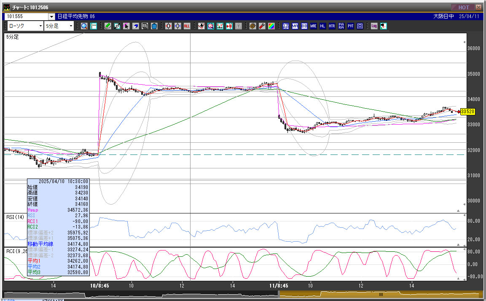This screenshot has height=301, width=486.
Task: Click the red ALL button icon
Action: (187, 26)
